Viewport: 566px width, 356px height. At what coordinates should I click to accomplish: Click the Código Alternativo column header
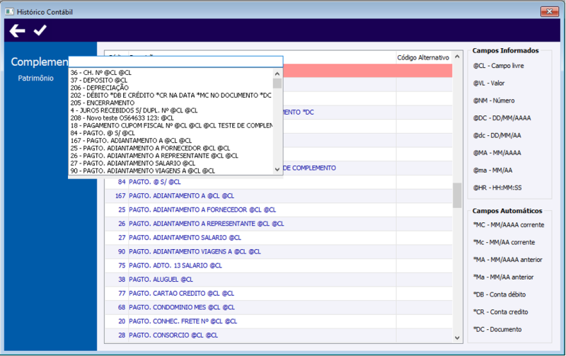[x=423, y=57]
